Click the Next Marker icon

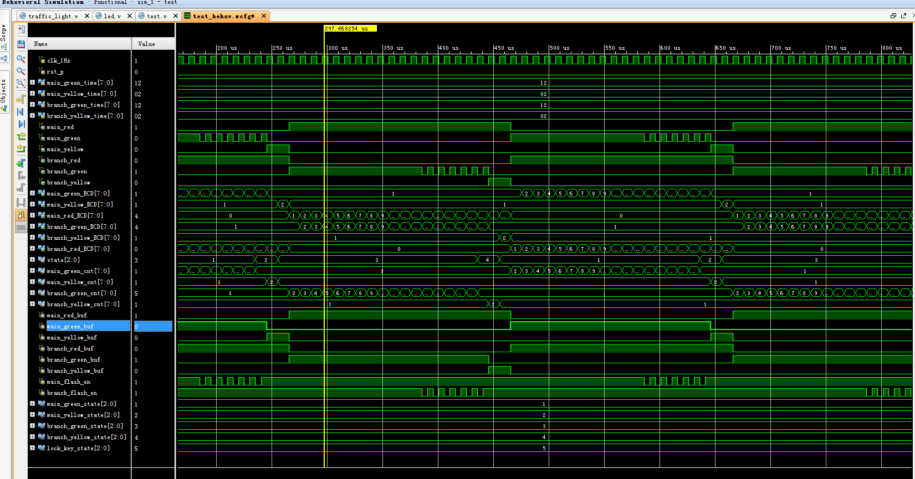tap(21, 188)
